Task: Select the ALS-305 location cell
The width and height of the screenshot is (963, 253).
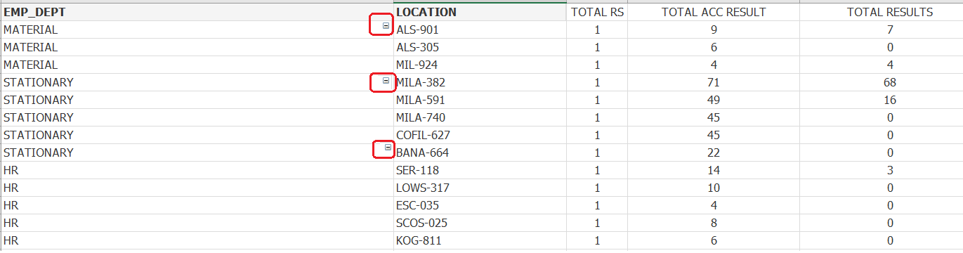Action: pyautogui.click(x=480, y=47)
